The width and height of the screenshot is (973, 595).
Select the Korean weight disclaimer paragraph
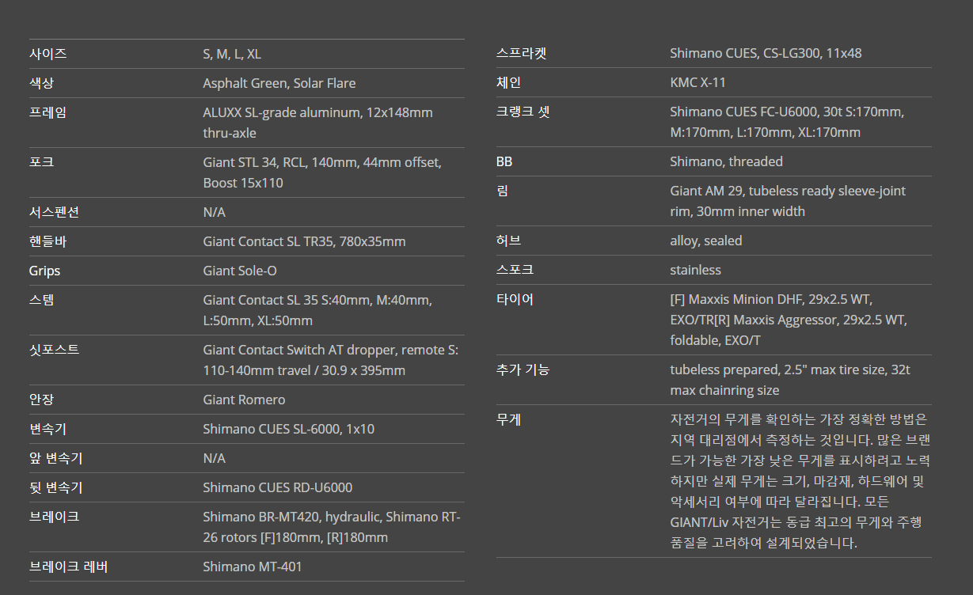pyautogui.click(x=800, y=481)
